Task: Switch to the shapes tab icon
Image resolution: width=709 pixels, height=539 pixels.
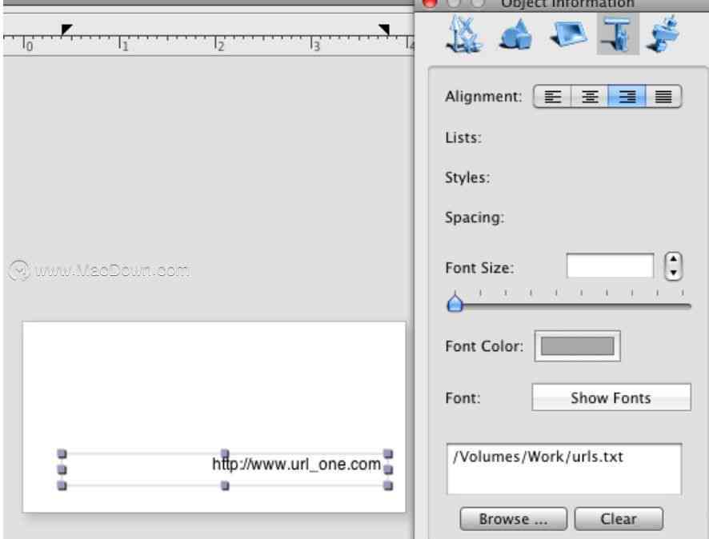Action: [517, 34]
